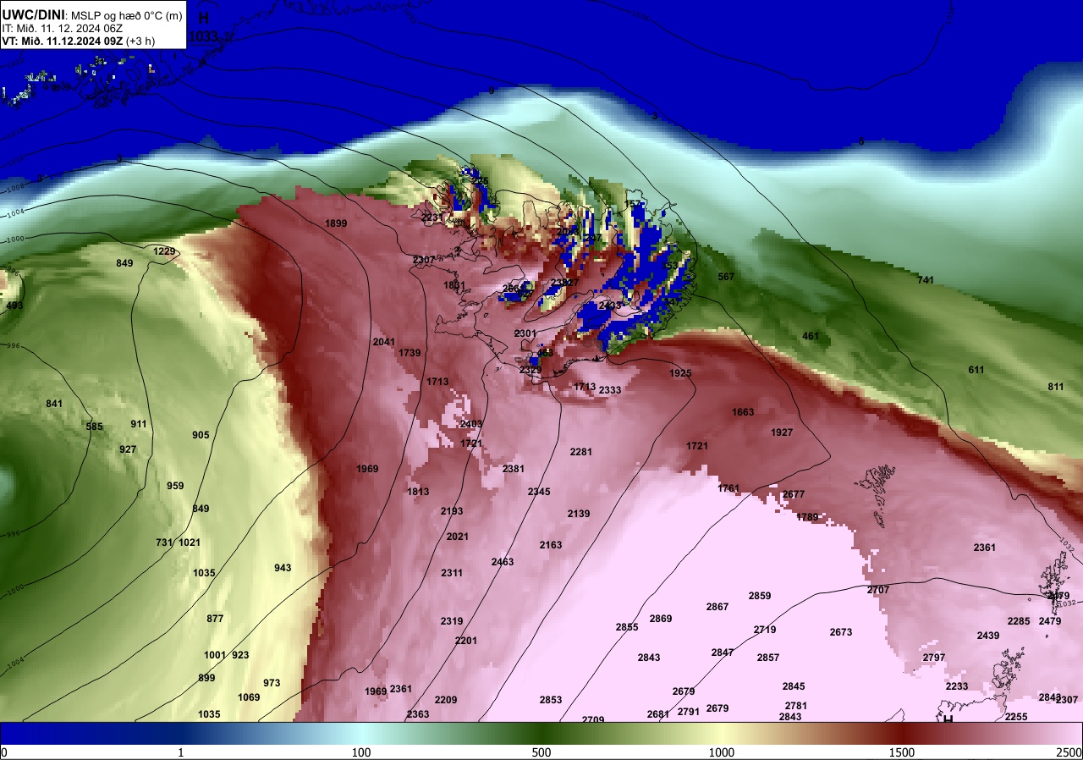Click the map value 2201
This screenshot has height=760, width=1083.
click(466, 641)
